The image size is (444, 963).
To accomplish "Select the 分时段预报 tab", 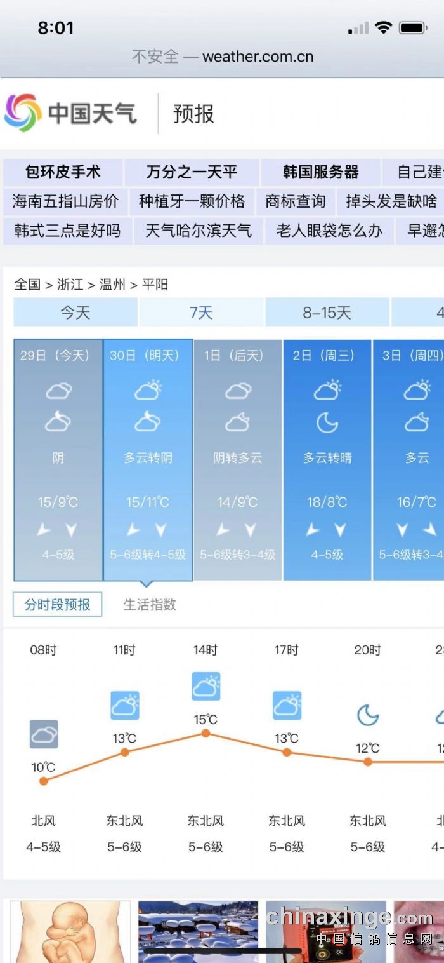I will [58, 605].
